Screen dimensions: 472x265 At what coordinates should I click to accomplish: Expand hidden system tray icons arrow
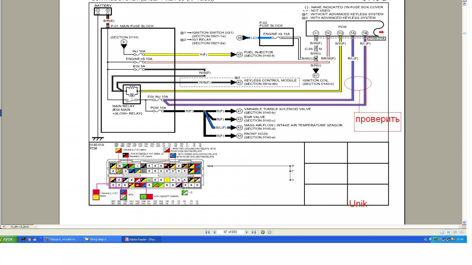pyautogui.click(x=431, y=239)
